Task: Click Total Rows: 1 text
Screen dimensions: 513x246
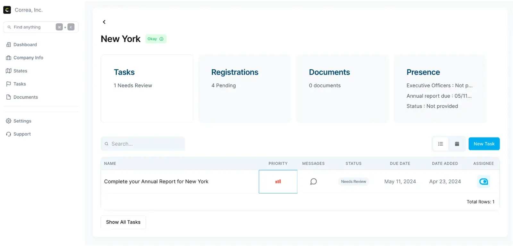Action: tap(480, 202)
